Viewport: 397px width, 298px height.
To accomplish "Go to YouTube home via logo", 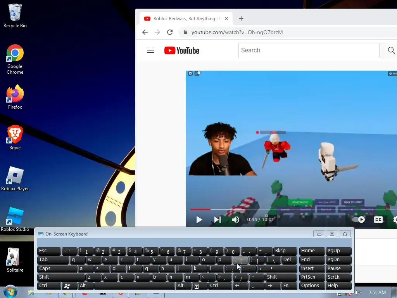I will (x=182, y=50).
